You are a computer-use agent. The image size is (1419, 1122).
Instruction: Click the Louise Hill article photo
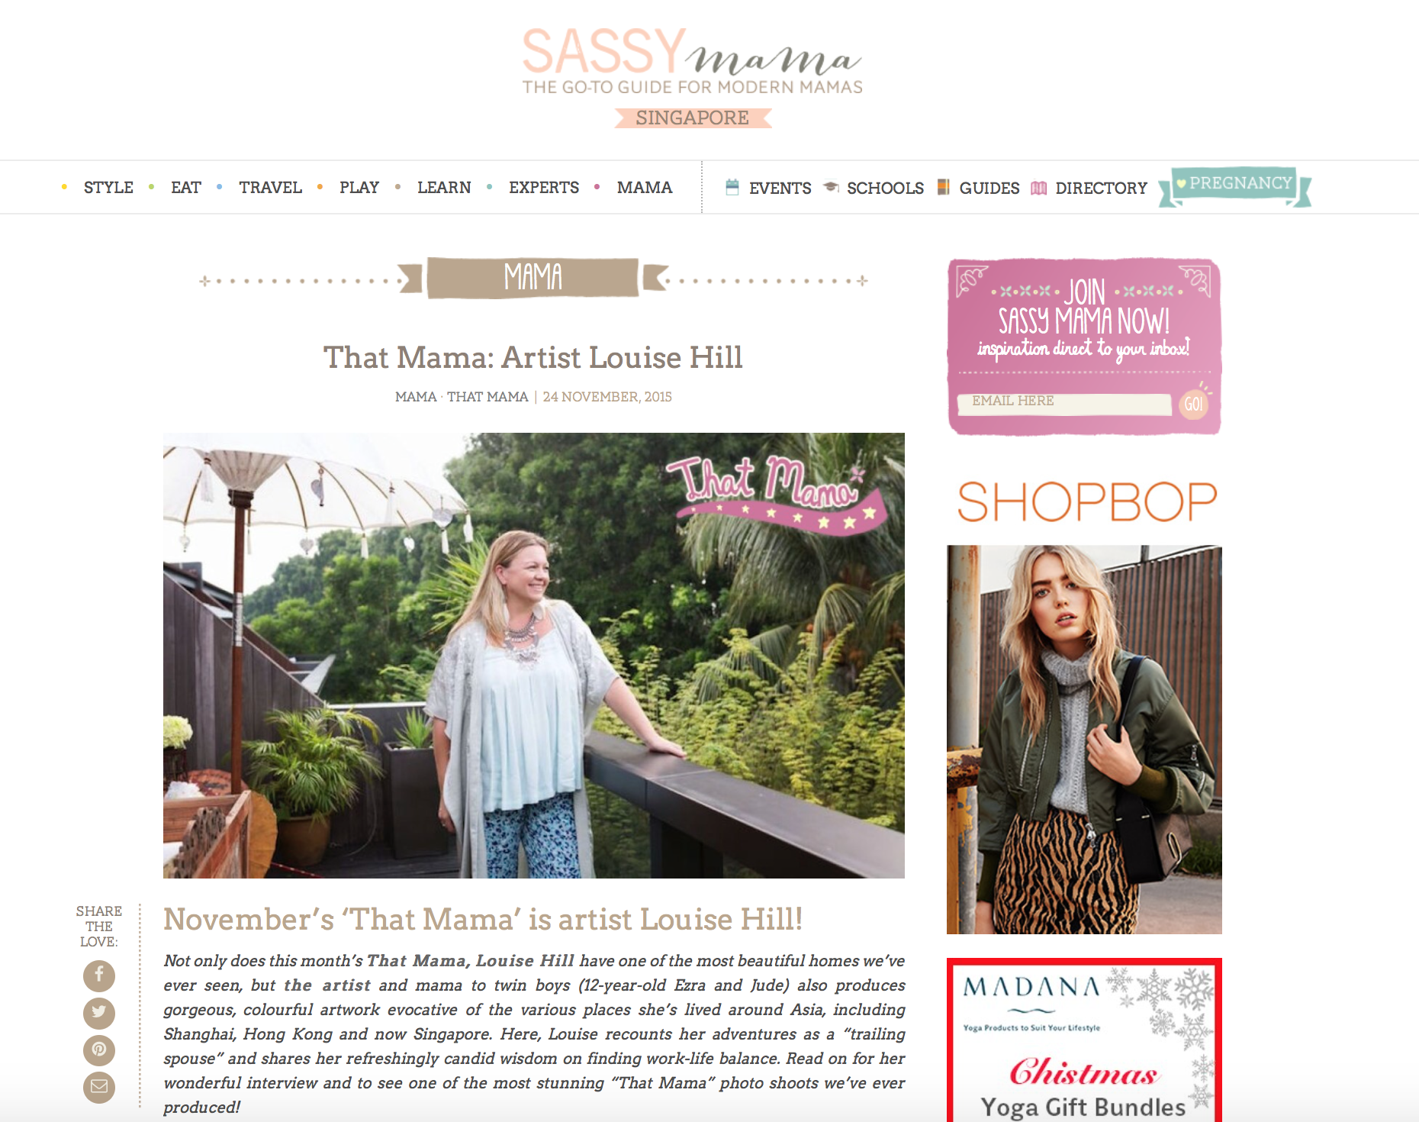click(x=534, y=656)
